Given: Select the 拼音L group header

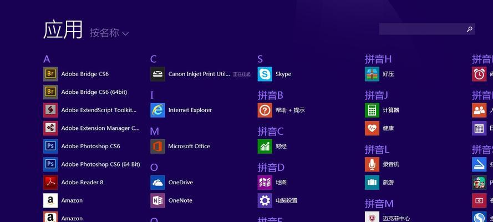Looking at the screenshot, I should coord(377,149).
